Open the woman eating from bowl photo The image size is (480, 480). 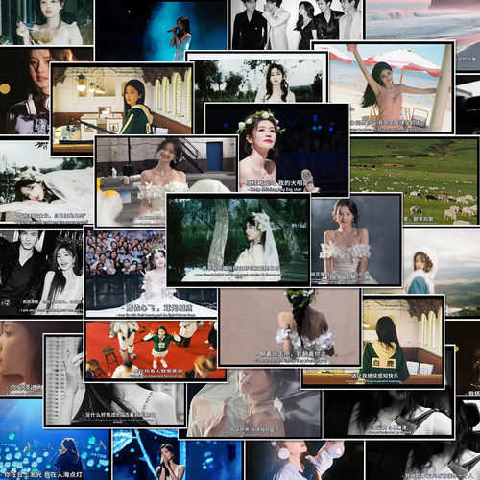point(47,22)
